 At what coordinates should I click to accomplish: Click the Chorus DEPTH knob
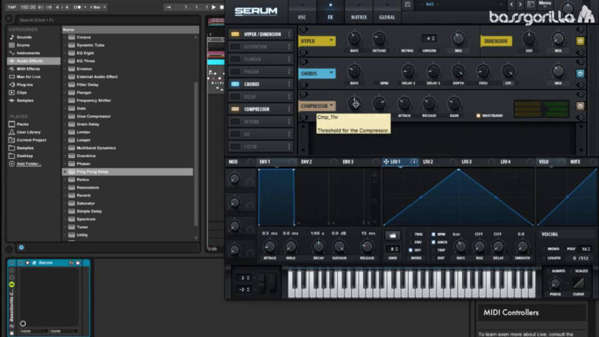pos(458,71)
